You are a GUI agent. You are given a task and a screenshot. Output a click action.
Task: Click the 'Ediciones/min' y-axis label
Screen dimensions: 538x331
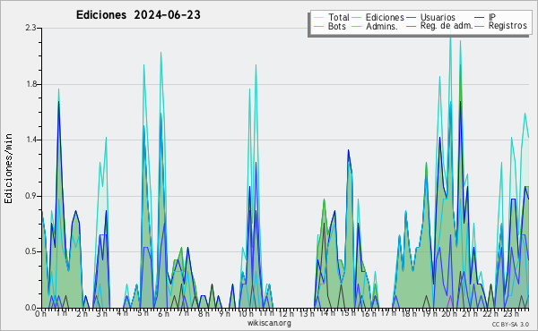pos(8,168)
